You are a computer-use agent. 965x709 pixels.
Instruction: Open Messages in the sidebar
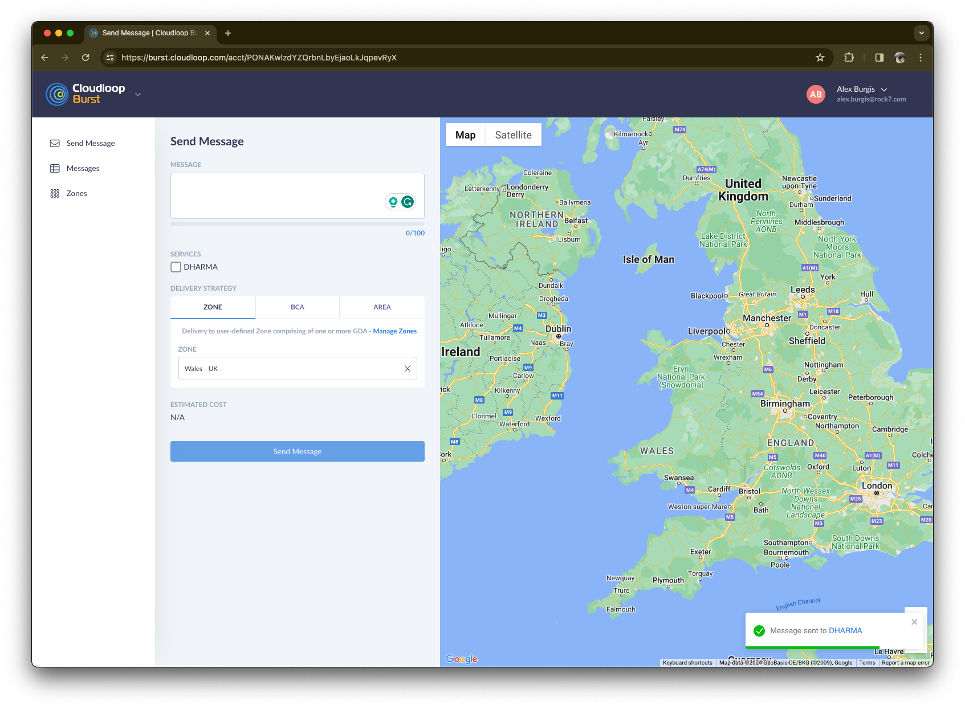click(x=83, y=168)
